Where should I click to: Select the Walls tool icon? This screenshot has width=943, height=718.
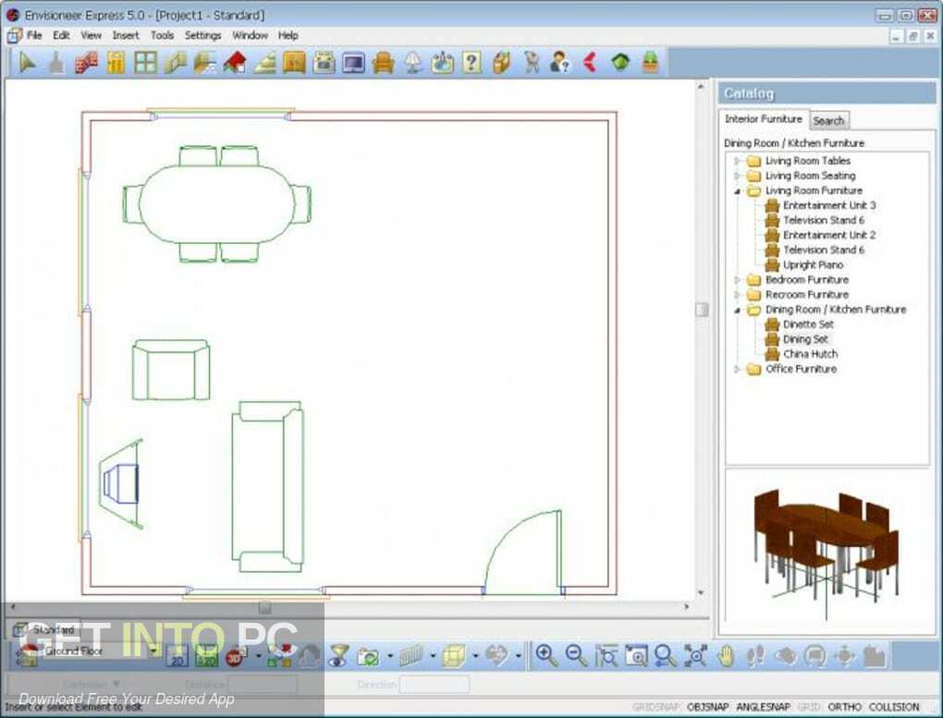coord(86,63)
